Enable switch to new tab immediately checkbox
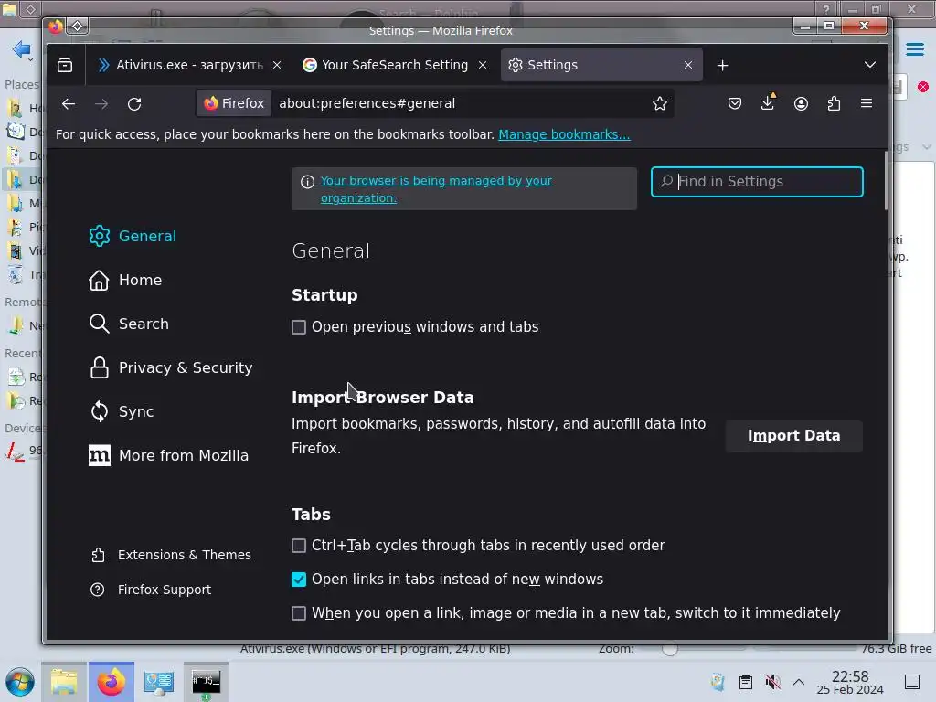 click(x=299, y=613)
